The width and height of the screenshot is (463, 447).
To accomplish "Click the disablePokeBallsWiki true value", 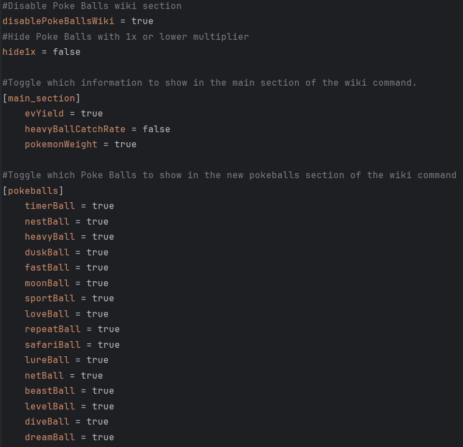I will click(x=142, y=21).
